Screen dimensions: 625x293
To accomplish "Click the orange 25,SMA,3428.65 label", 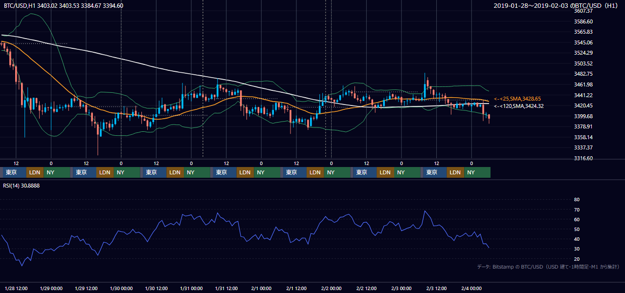I will pos(517,99).
